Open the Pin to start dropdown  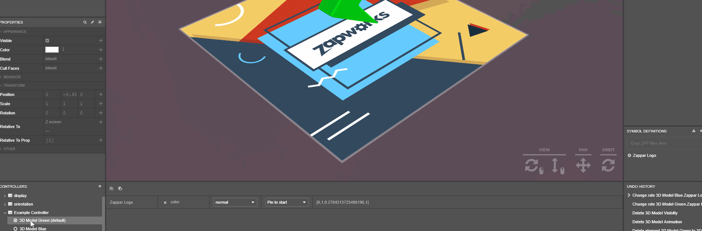(287, 202)
